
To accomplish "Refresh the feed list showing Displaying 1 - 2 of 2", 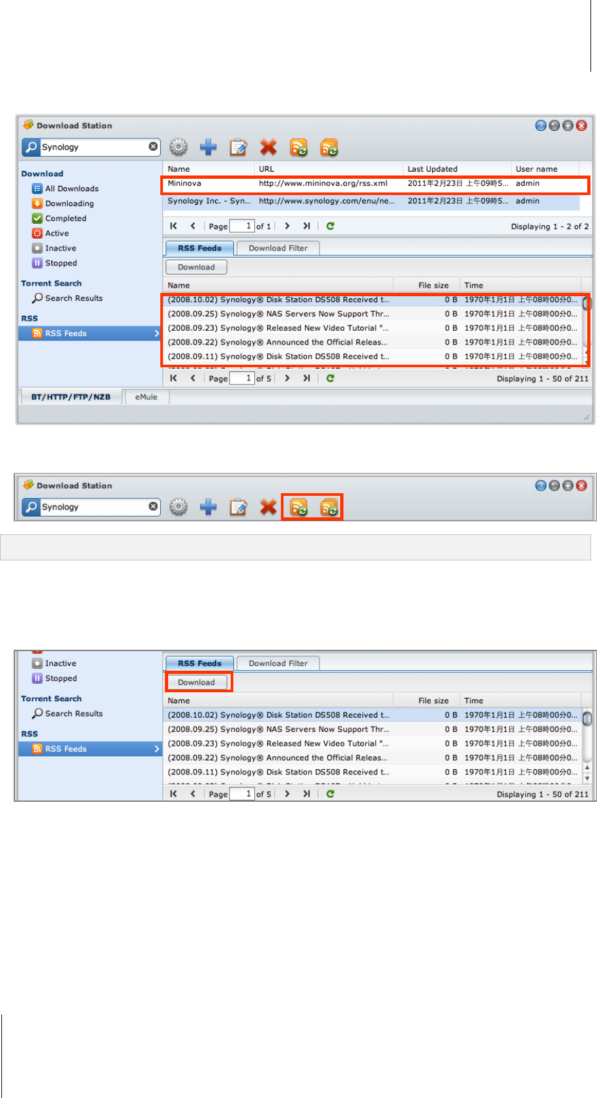I will [x=330, y=226].
